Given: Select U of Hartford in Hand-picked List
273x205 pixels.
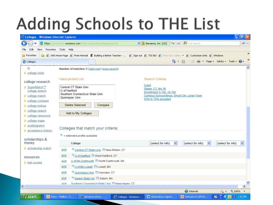Looking at the screenshot, I should tap(69, 90).
